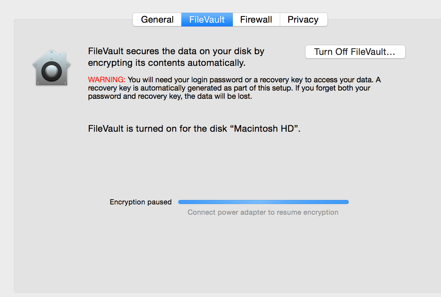441x297 pixels.
Task: Open the Firewall tab
Action: tap(256, 20)
